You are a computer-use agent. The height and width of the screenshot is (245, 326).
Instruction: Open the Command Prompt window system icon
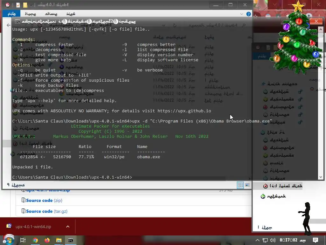point(18,21)
